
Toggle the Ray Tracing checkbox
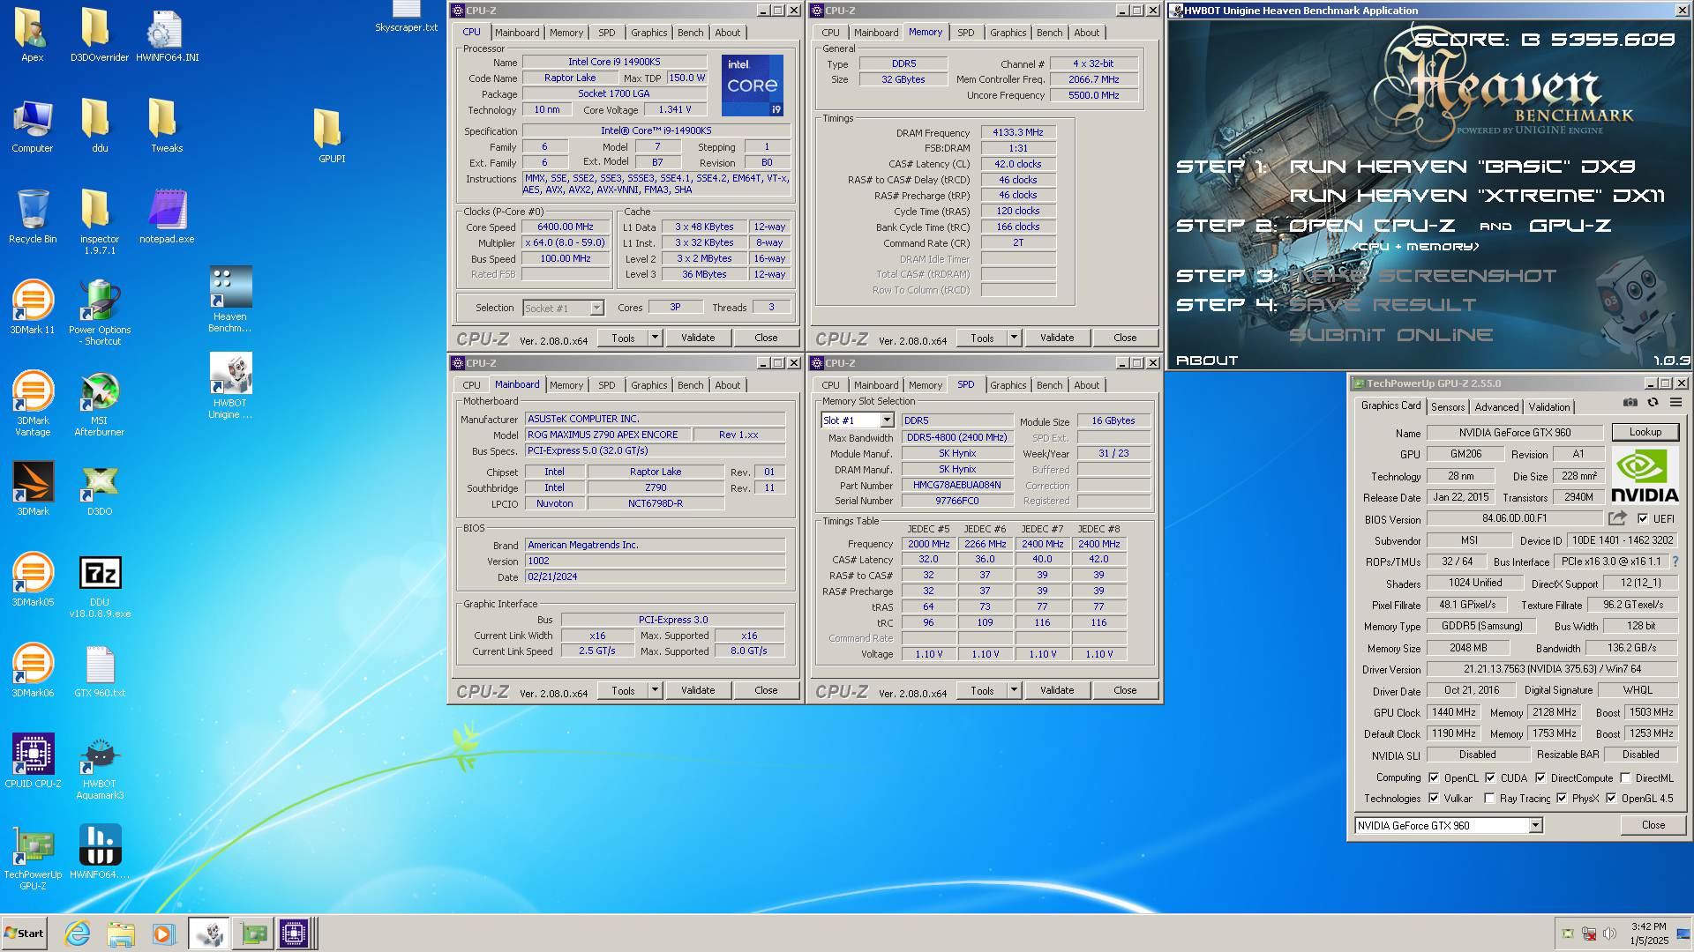click(1490, 799)
